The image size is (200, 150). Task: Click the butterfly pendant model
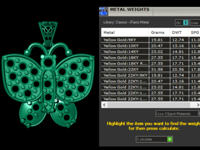click(x=48, y=75)
